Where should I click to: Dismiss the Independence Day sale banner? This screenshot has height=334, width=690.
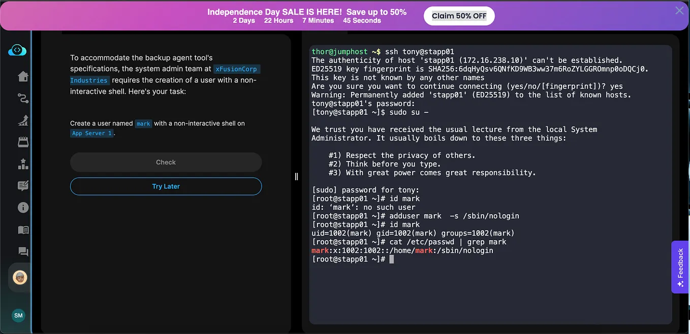coord(679,10)
